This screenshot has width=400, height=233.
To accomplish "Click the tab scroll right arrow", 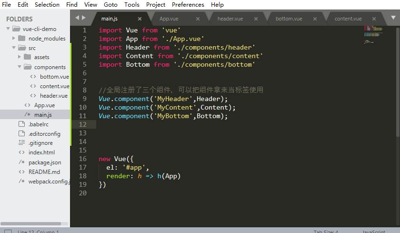I will click(83, 18).
